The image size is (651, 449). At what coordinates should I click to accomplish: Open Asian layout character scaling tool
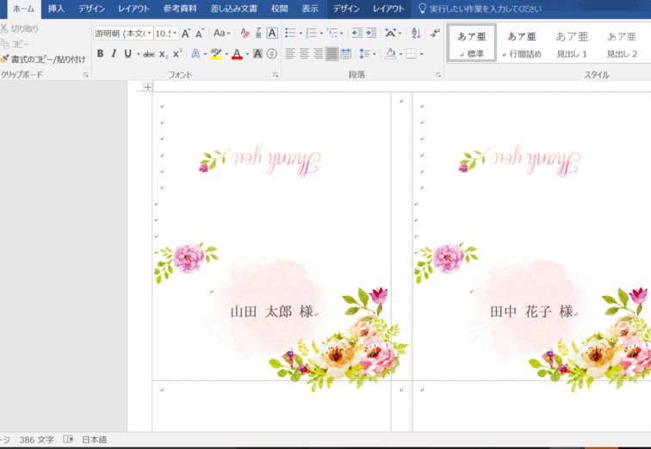390,34
